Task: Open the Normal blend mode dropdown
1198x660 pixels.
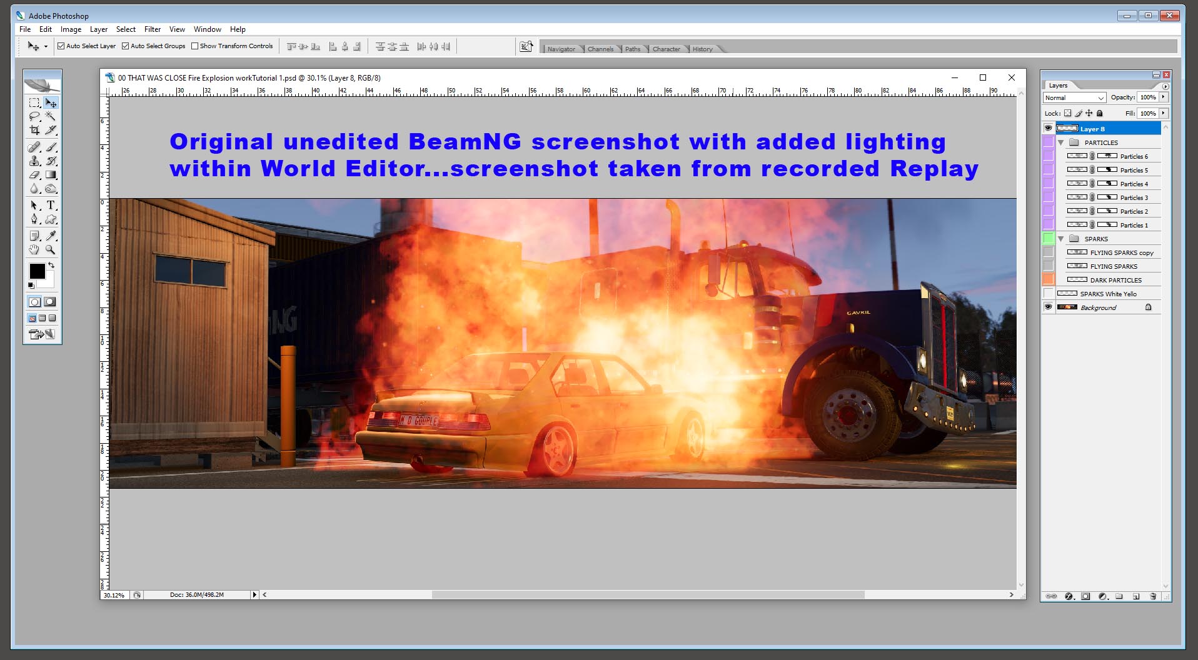Action: (1074, 97)
